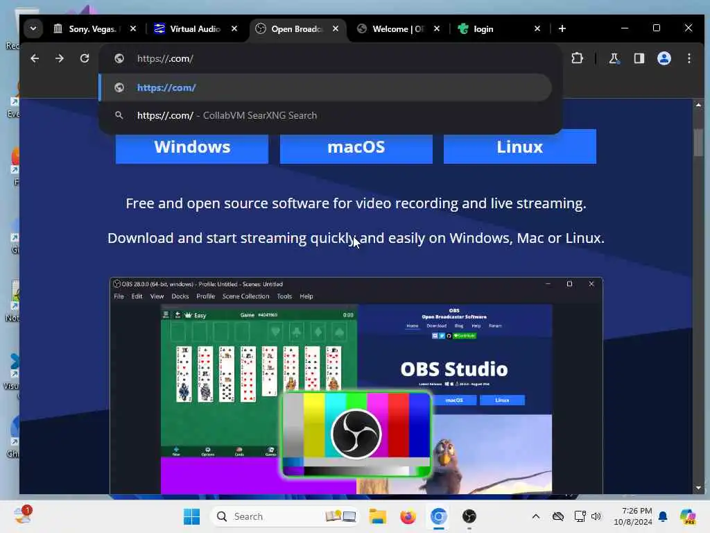Switch to the login tab

coord(499,28)
